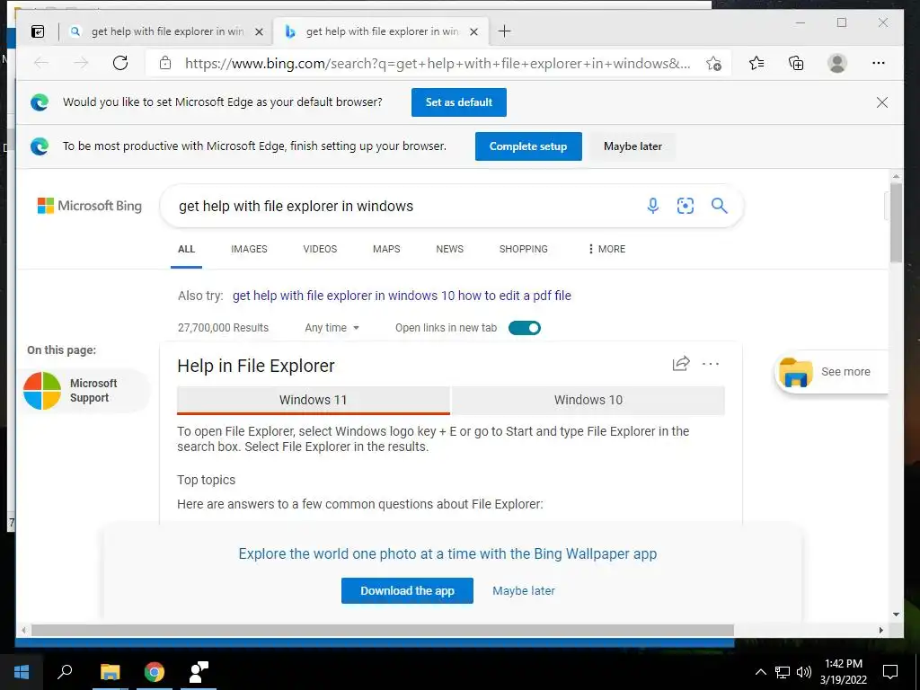Click the Microsoft Bing logo
920x690 pixels.
pos(90,206)
